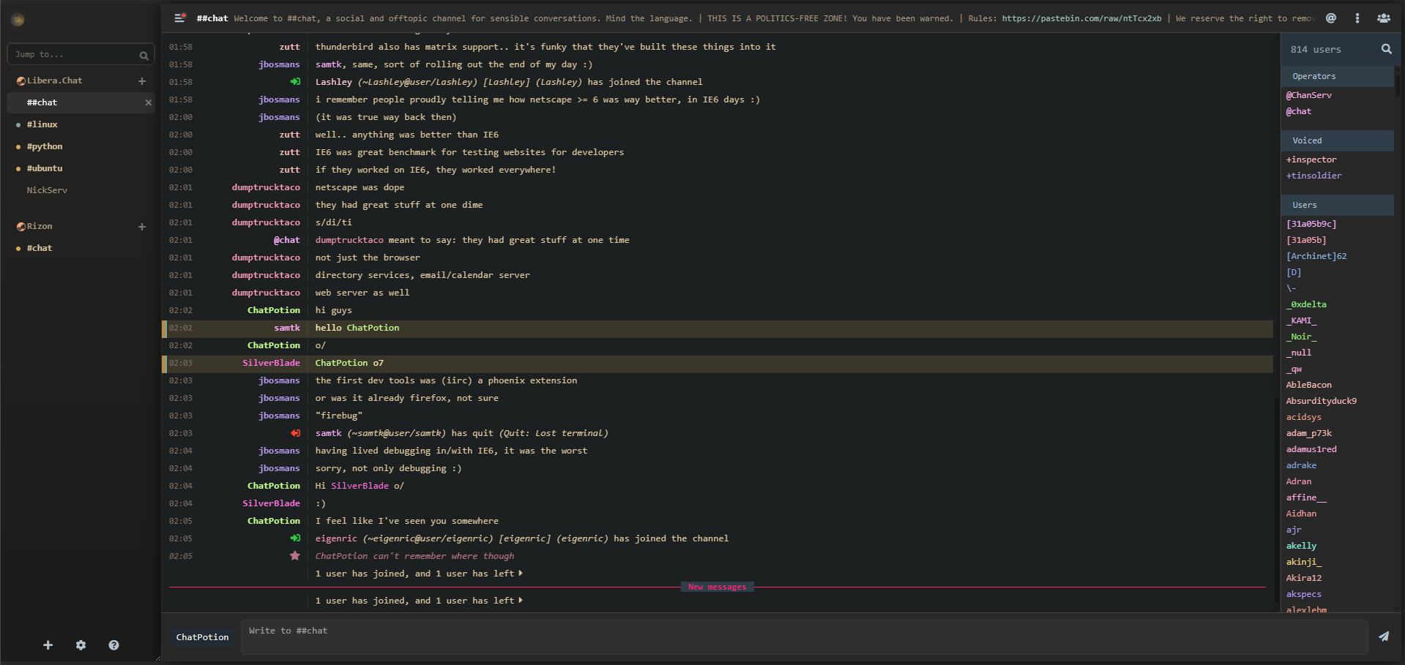This screenshot has height=665, width=1405.
Task: Open the pastebin rules link in topic
Action: [x=1081, y=18]
